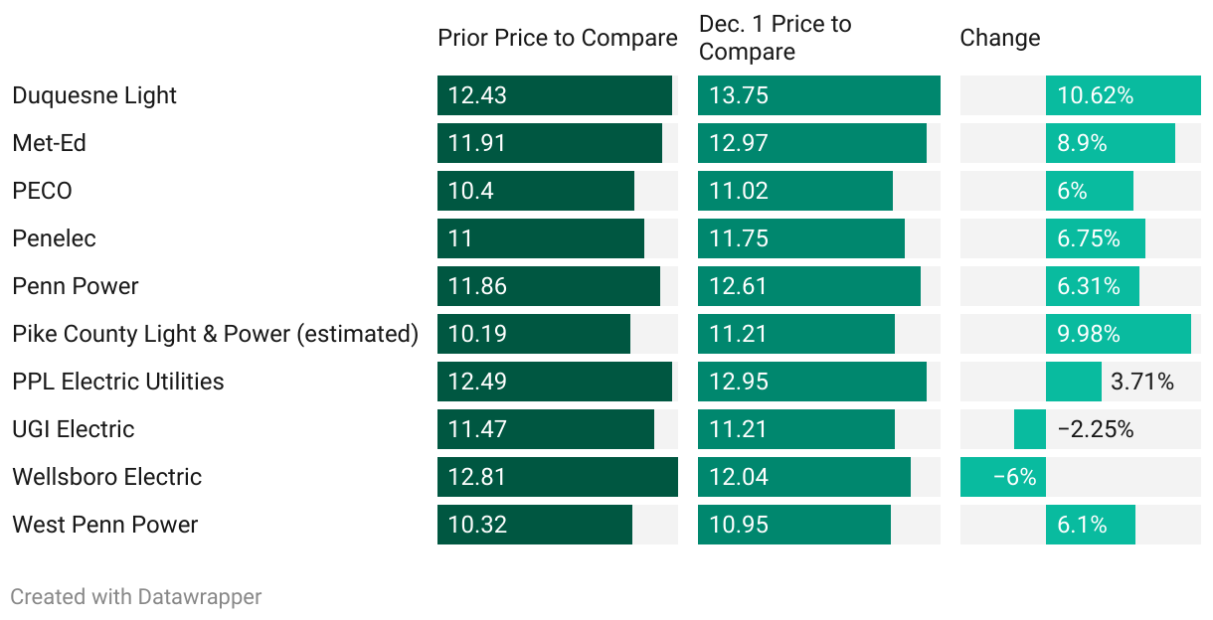Click Pike County Light & Power label
Screen dimensions: 1213x620
pos(215,334)
